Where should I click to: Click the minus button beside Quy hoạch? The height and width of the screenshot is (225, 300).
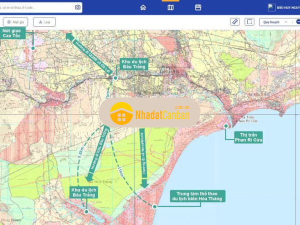pos(297,22)
